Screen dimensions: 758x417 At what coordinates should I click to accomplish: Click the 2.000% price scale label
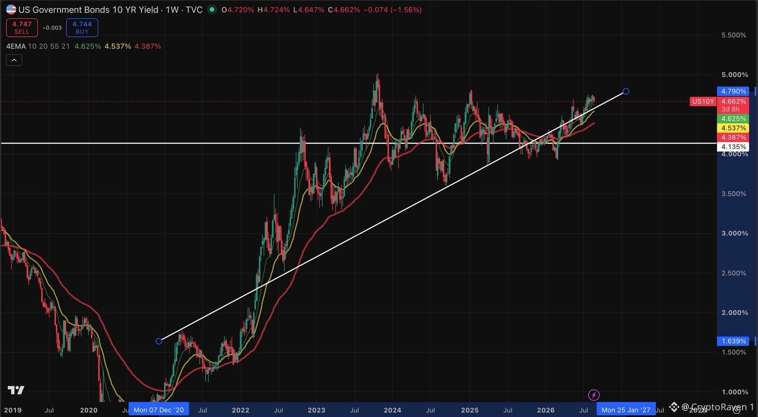point(734,313)
